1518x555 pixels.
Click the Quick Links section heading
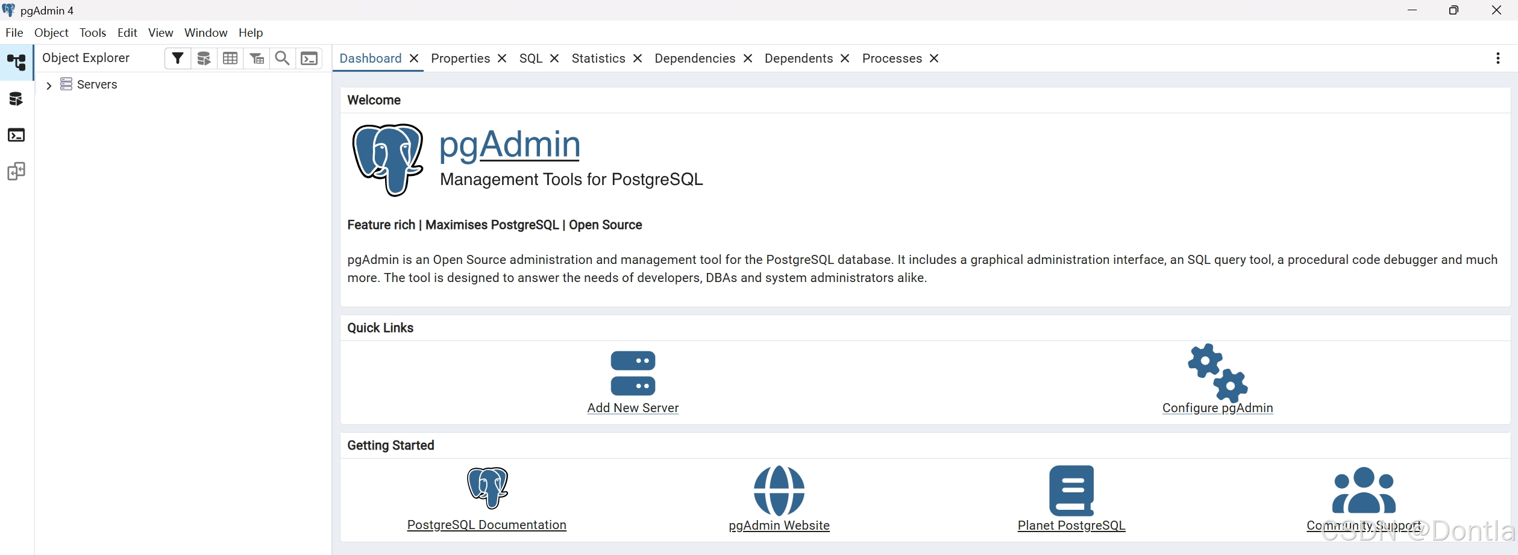(x=380, y=328)
